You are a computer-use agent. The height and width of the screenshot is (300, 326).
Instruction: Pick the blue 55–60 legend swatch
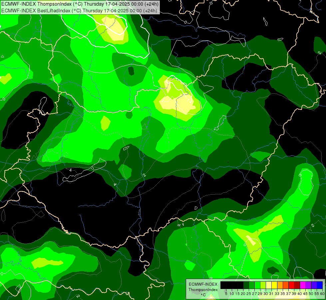click(320, 285)
